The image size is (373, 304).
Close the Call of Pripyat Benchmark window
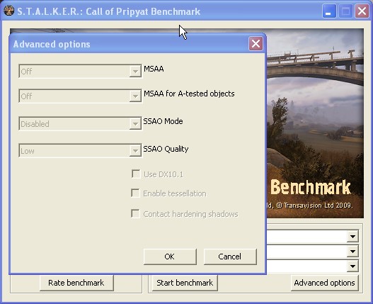click(x=362, y=11)
